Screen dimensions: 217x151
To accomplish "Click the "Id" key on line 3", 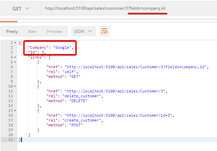I will click(x=33, y=52).
